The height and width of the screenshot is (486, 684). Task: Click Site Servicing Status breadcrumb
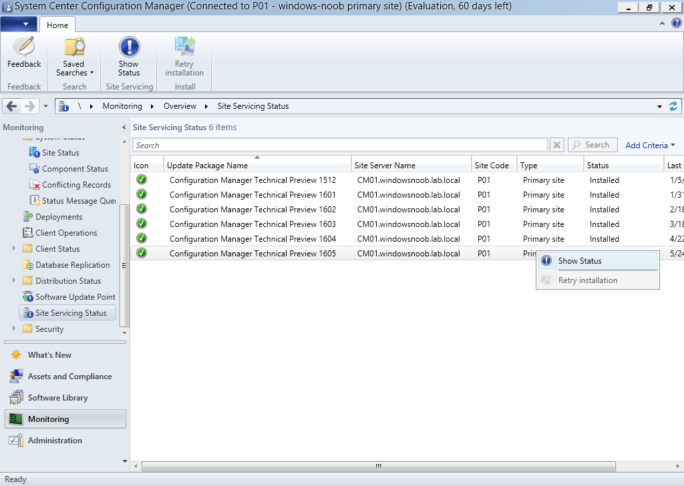click(253, 106)
